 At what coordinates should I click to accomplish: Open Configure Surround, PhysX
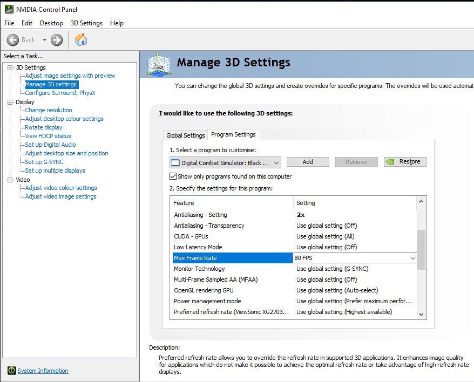click(60, 93)
